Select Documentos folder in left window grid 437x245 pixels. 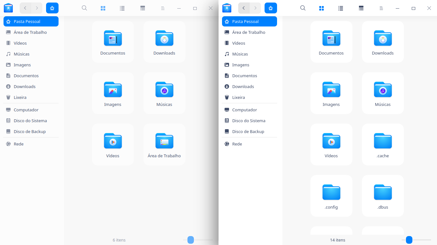point(113,42)
